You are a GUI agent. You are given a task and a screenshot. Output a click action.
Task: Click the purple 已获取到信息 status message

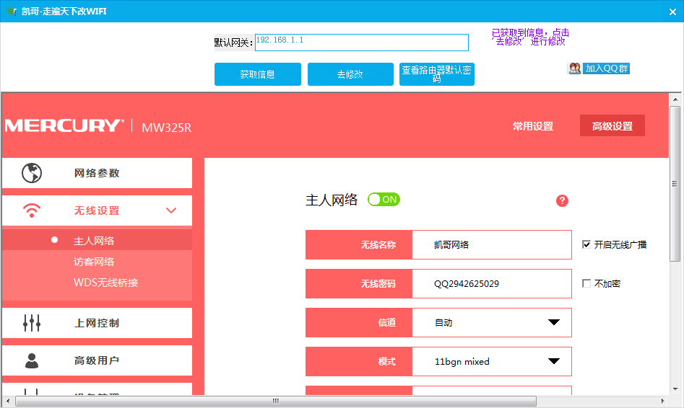pyautogui.click(x=530, y=37)
